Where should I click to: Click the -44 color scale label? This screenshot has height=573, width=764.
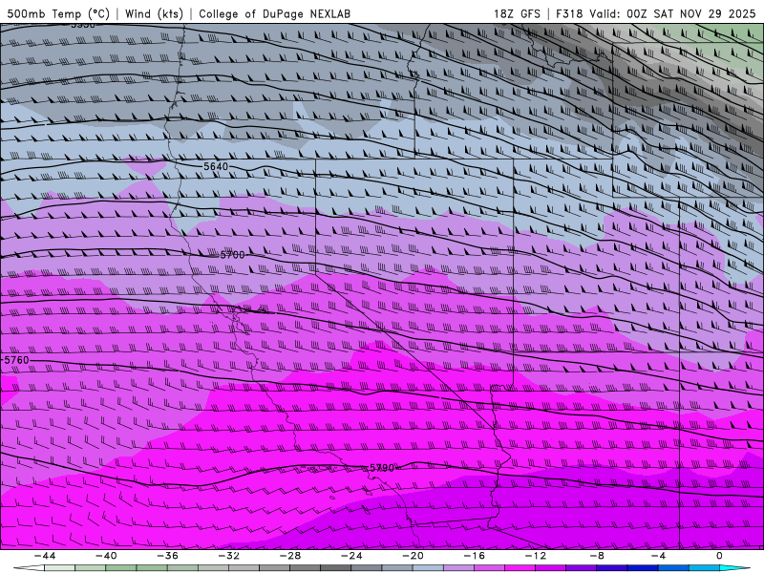click(45, 556)
